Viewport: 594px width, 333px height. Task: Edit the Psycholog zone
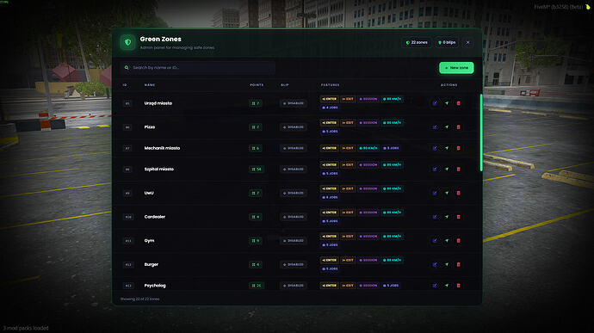[435, 286]
